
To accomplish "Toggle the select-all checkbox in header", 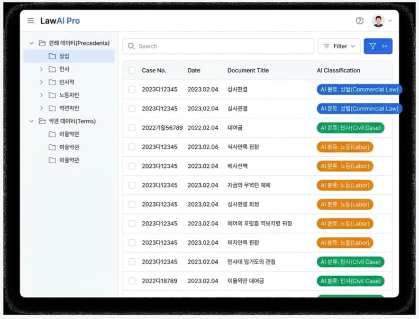I will [x=132, y=71].
